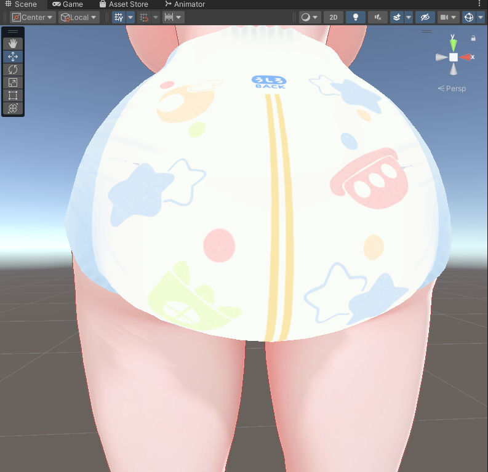
Task: Open increment snapping settings
Action: point(169,17)
